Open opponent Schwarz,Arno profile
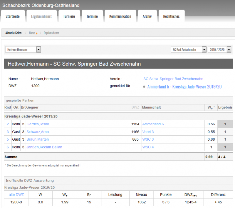 tap(38, 132)
